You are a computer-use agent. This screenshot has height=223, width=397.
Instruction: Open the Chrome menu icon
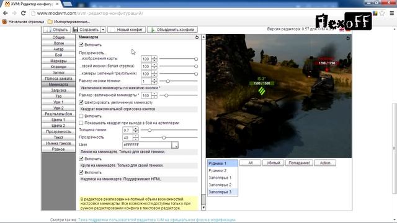click(x=391, y=13)
